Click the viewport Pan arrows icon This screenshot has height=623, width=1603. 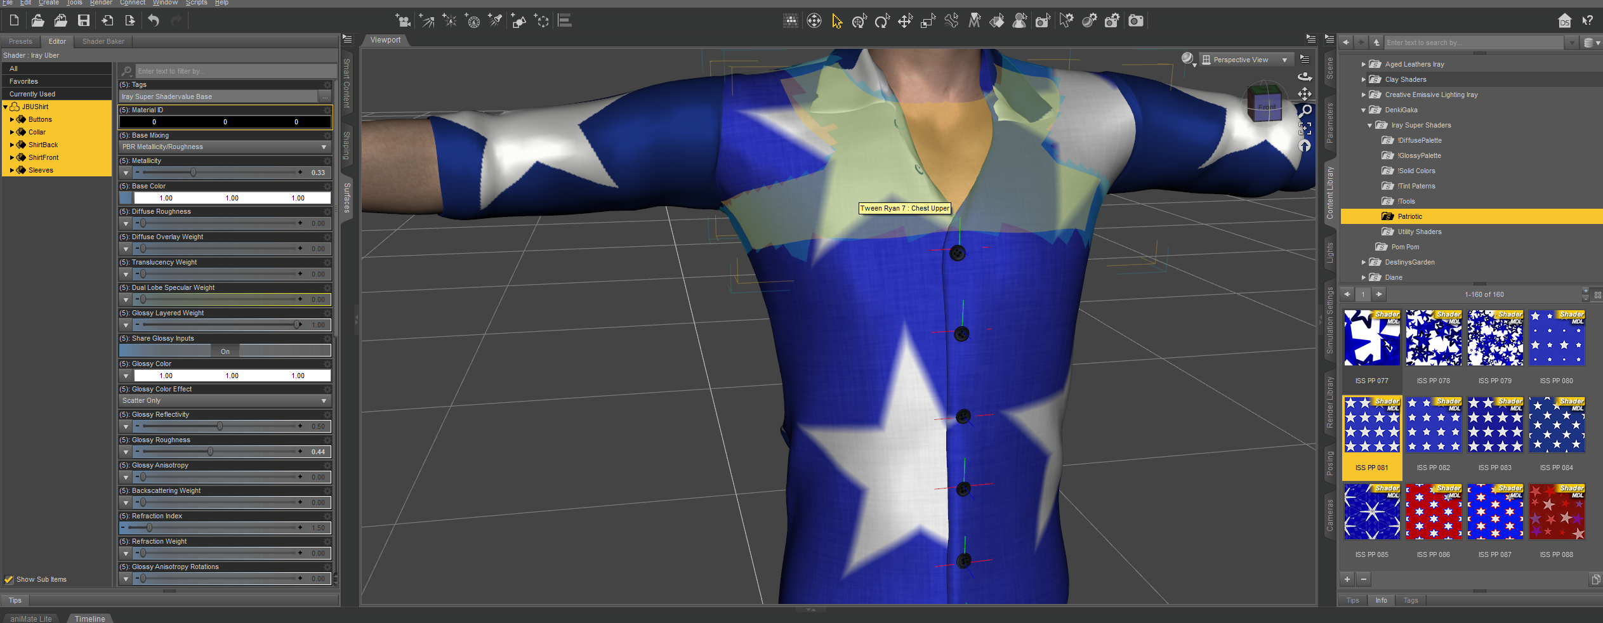click(1305, 94)
